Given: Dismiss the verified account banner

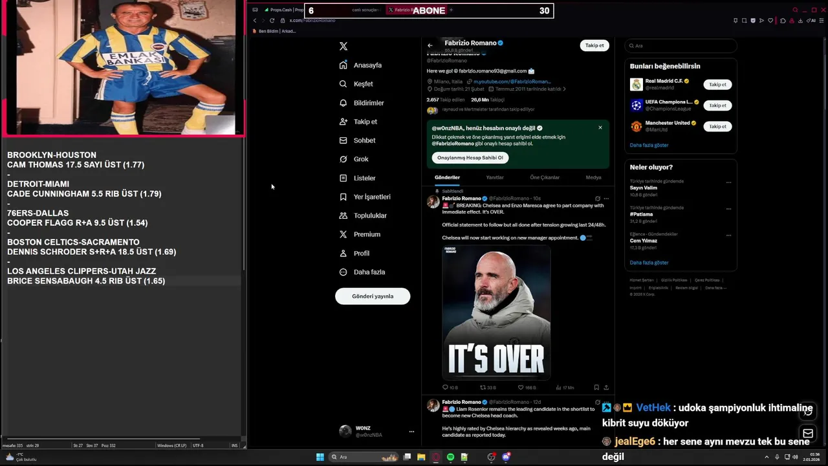Looking at the screenshot, I should pyautogui.click(x=600, y=128).
